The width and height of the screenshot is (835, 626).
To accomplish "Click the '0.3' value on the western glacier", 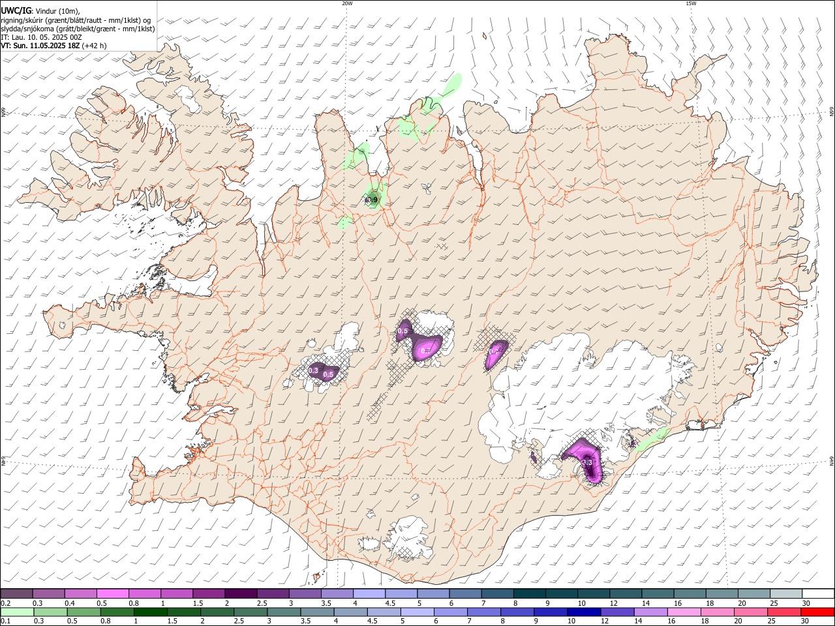I will (x=313, y=370).
